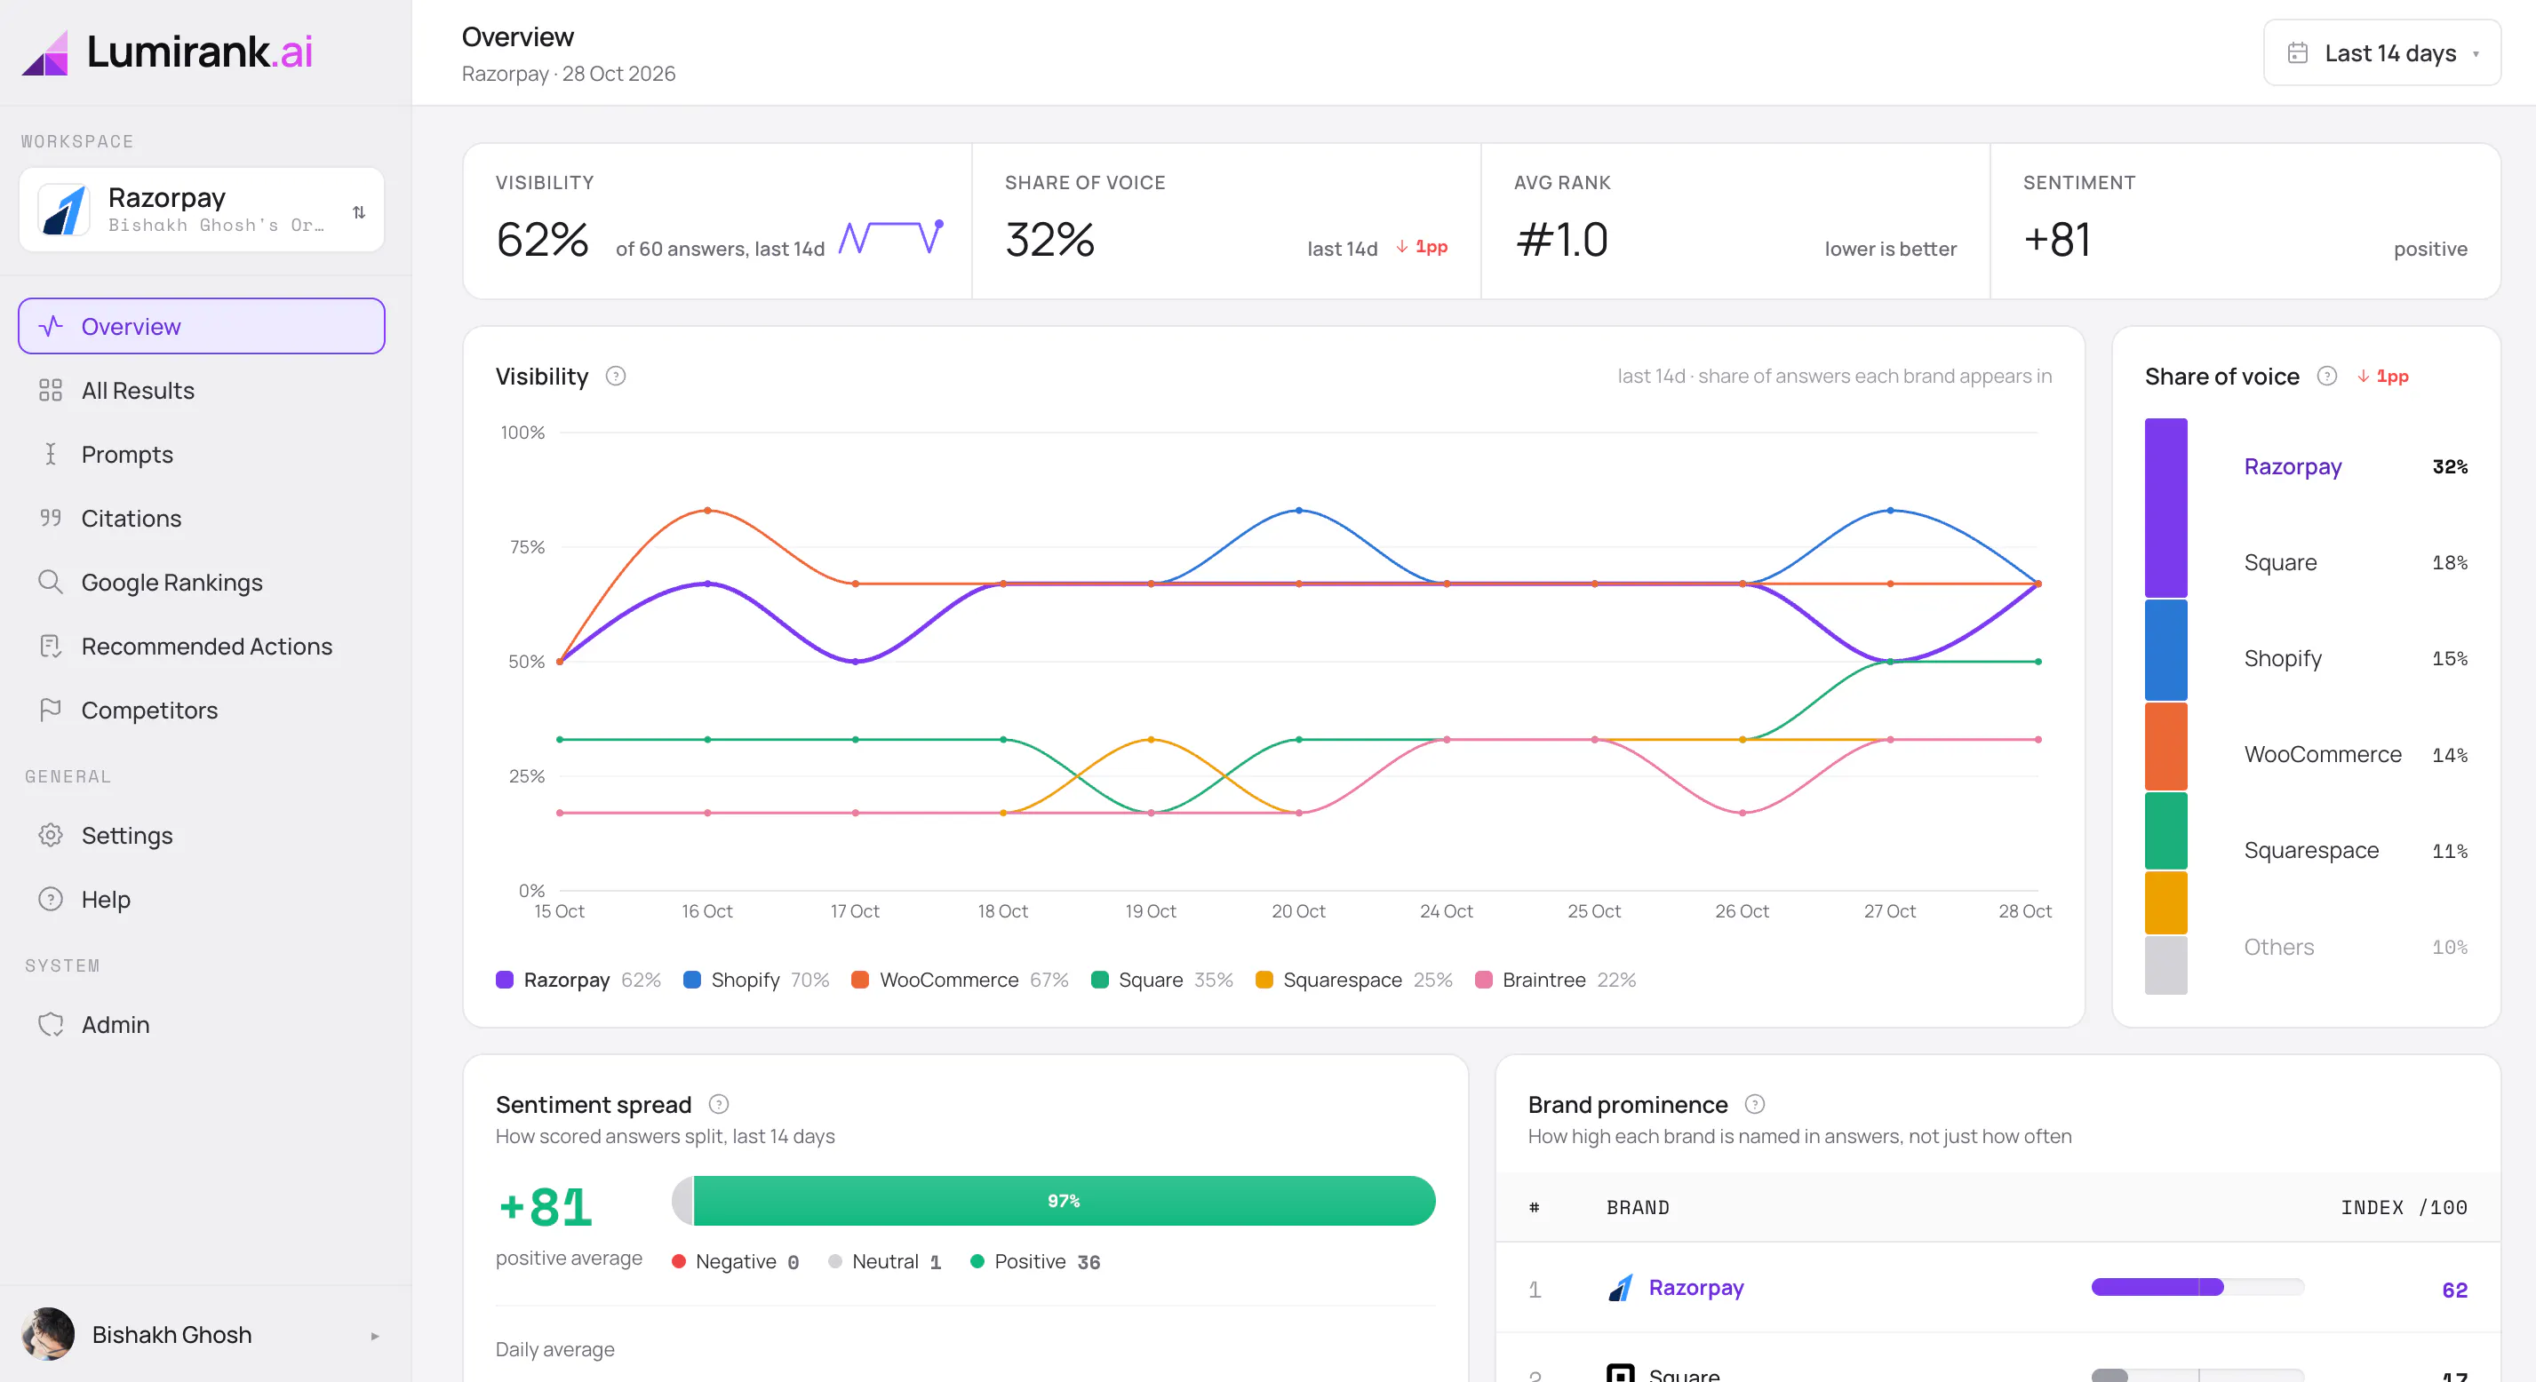
Task: Expand the Bishakh Ghosh user menu arrow
Action: click(374, 1336)
